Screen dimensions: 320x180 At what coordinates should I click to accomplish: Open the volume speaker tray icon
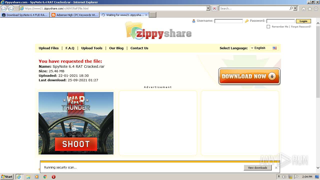point(284,177)
